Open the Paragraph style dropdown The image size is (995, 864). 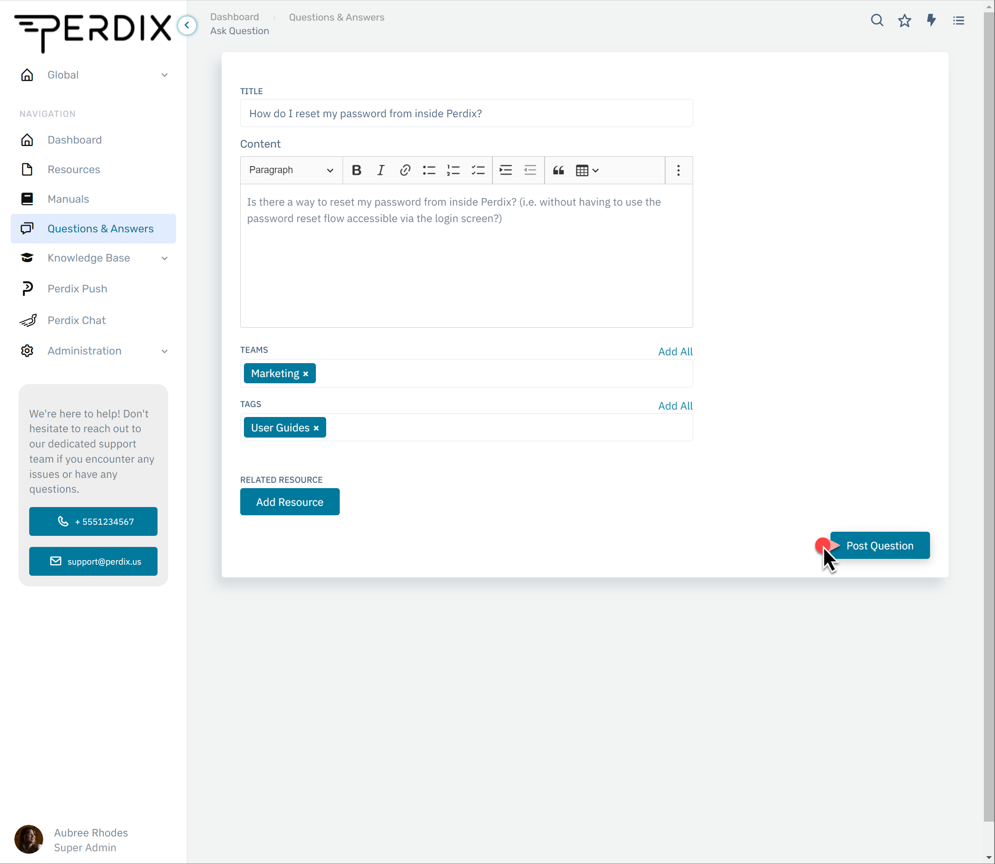[291, 170]
